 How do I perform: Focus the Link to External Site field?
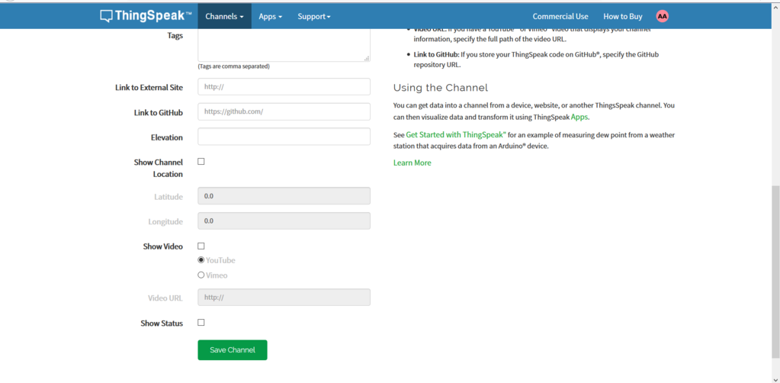tap(284, 87)
